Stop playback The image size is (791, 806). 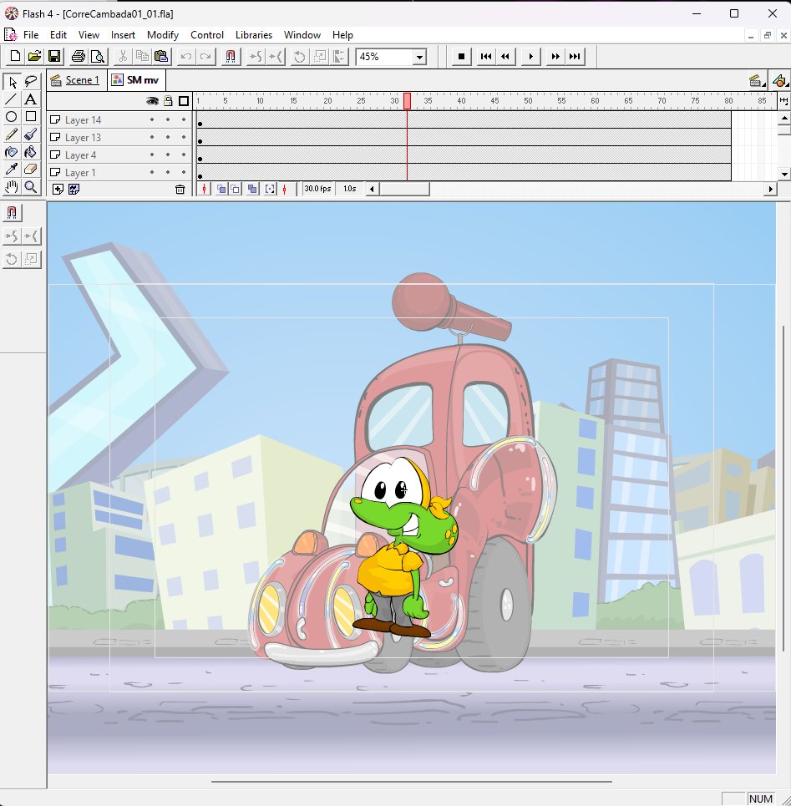pos(461,57)
